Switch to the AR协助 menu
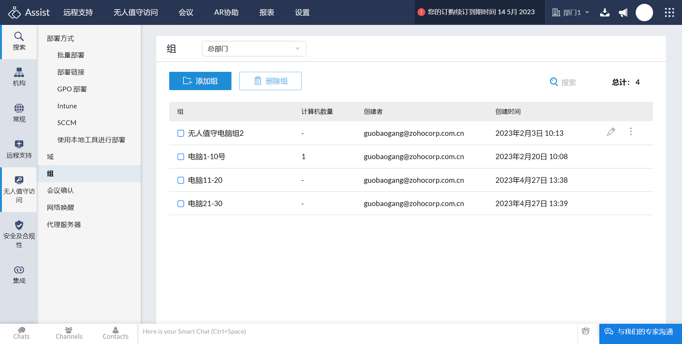 [x=226, y=13]
